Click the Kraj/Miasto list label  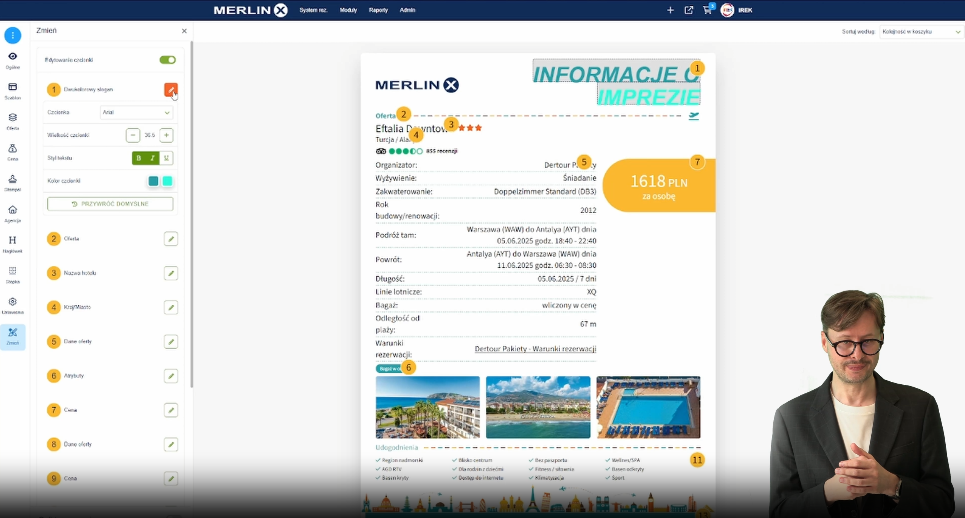77,307
